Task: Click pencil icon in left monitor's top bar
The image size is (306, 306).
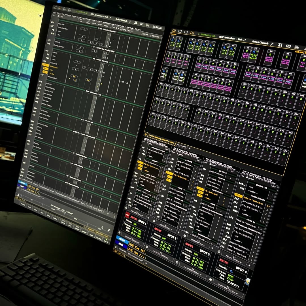Action: 129,22
